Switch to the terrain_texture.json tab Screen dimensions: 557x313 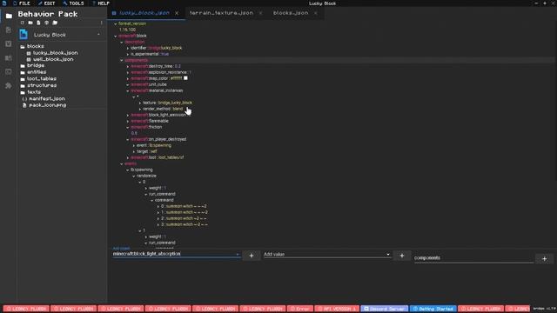pyautogui.click(x=221, y=13)
